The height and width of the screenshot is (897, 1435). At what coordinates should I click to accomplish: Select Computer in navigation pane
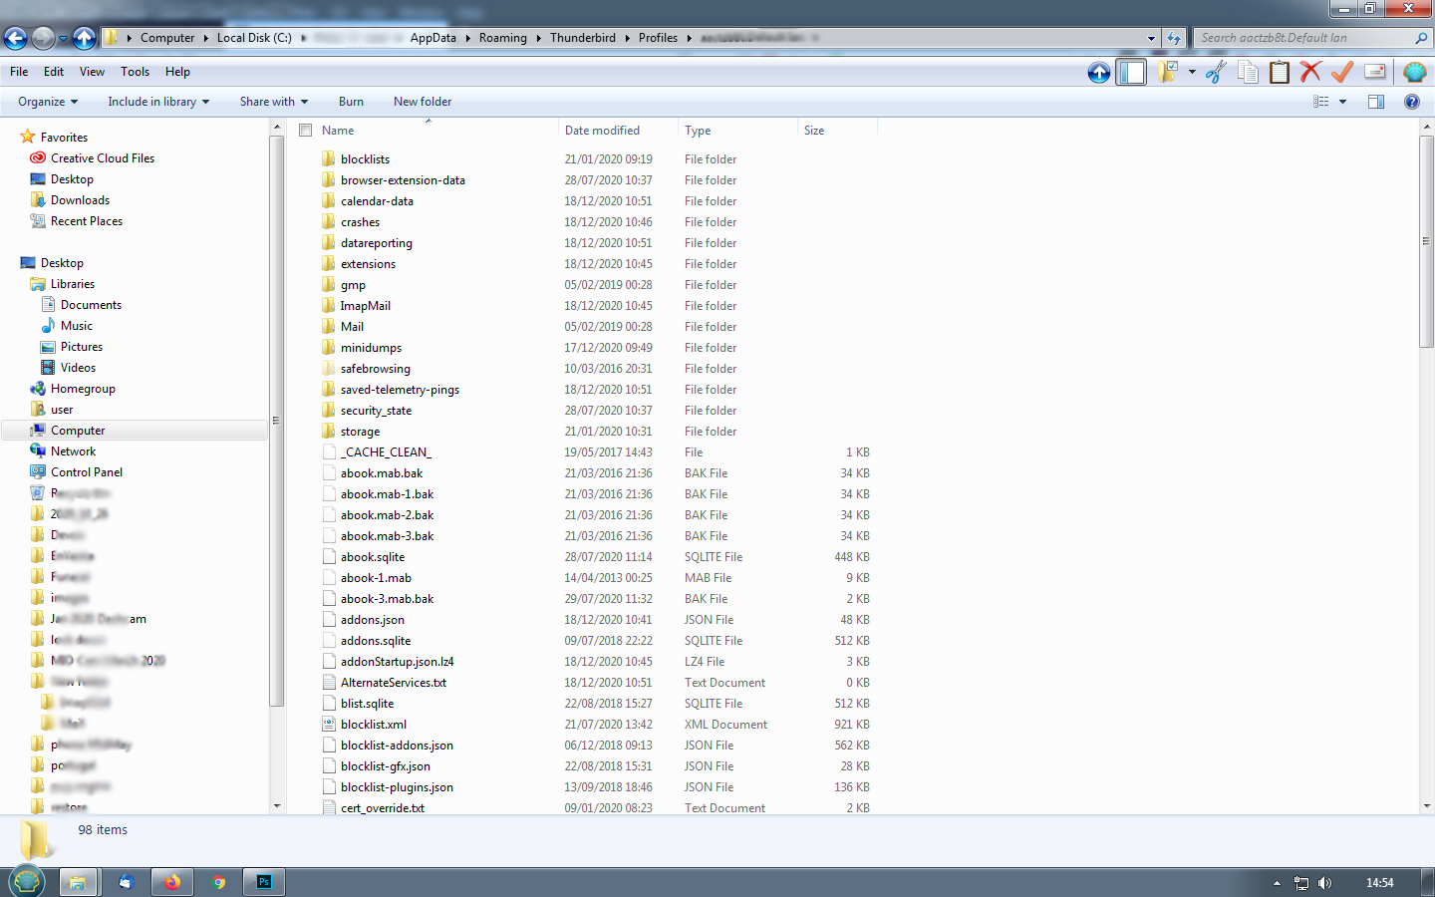coord(78,431)
